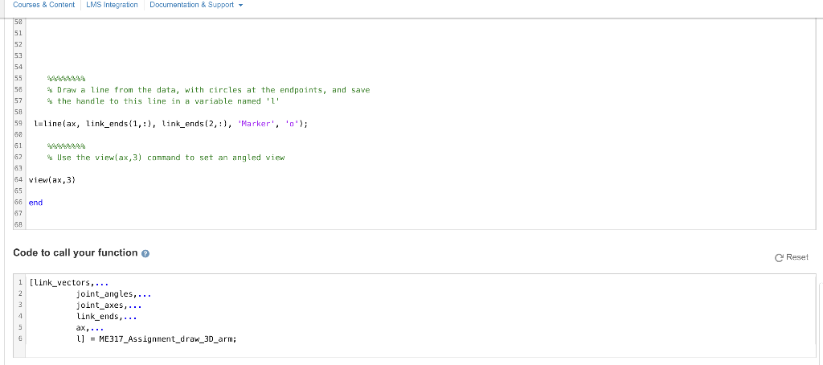Click the percent-sign divider comment on line 55
823x365 pixels.
(66, 79)
